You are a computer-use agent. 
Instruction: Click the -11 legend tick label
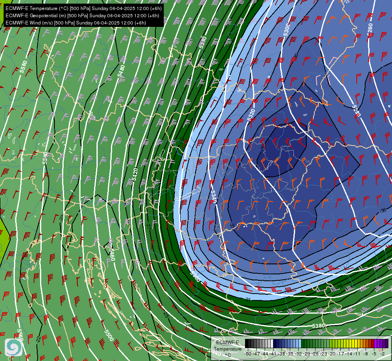pos(357,354)
